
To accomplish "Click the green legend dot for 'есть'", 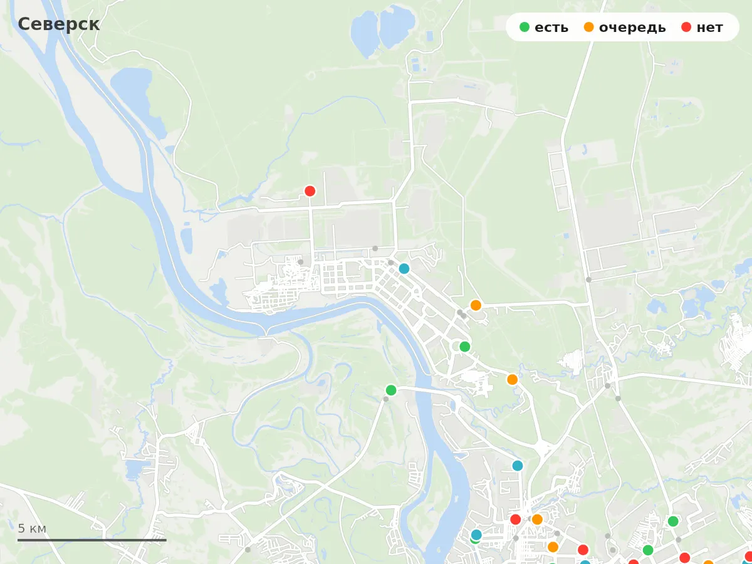I will (x=525, y=27).
